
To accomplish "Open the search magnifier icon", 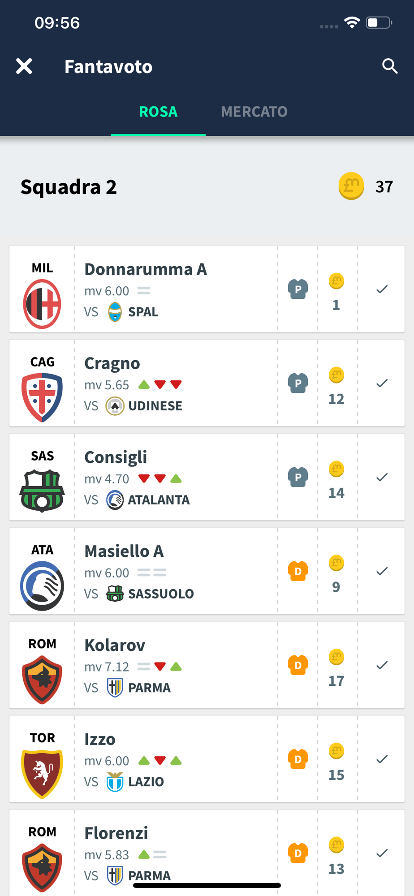I will 390,66.
